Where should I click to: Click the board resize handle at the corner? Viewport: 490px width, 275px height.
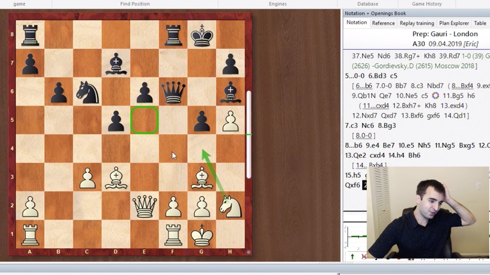pos(248,252)
